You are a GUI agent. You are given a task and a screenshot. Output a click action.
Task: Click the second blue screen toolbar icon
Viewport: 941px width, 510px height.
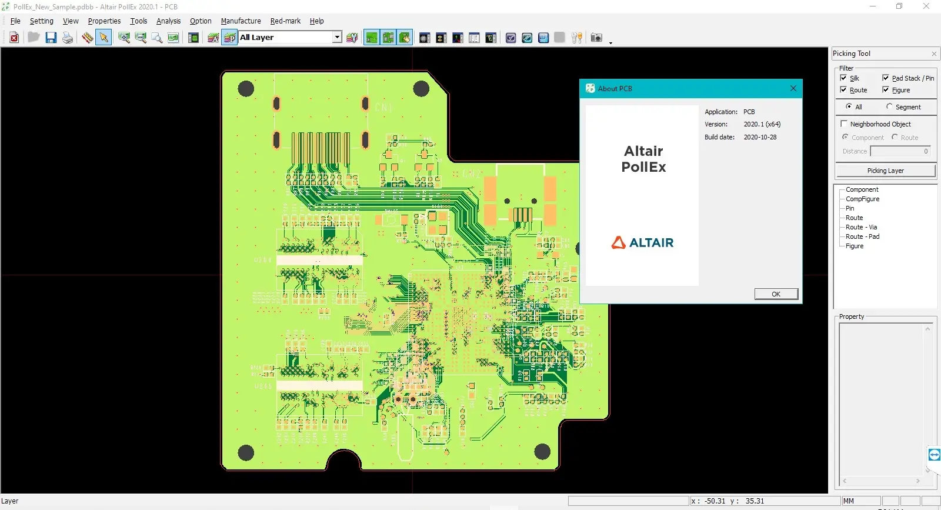pos(528,38)
